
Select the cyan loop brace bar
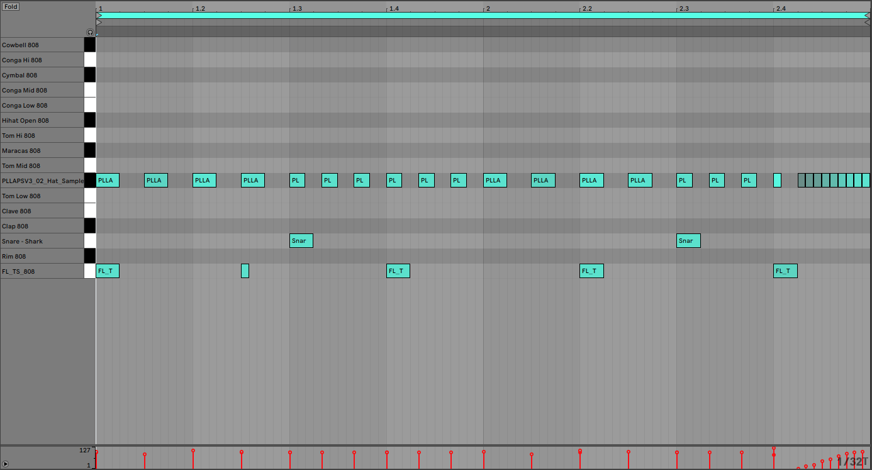pyautogui.click(x=483, y=15)
